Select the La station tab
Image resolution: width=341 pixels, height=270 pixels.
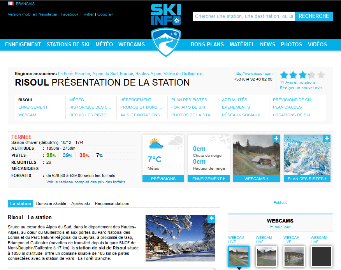click(x=21, y=204)
